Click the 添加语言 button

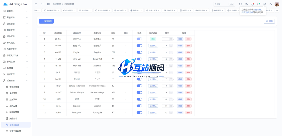46,21
